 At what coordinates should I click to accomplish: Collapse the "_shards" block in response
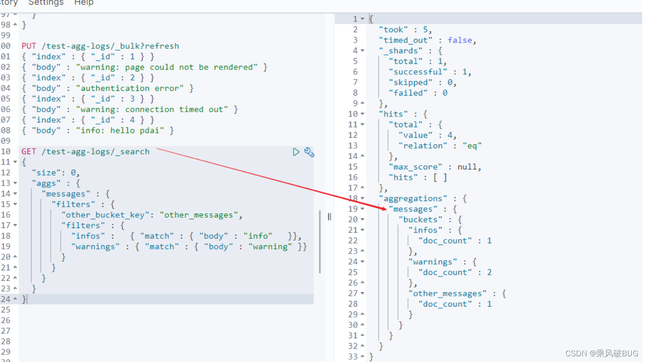point(363,51)
